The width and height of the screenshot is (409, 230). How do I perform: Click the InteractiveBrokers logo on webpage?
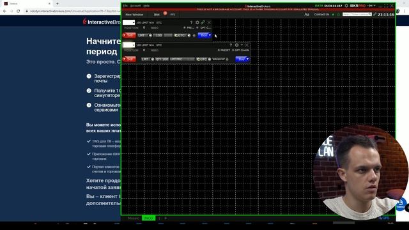pyautogui.click(x=102, y=22)
